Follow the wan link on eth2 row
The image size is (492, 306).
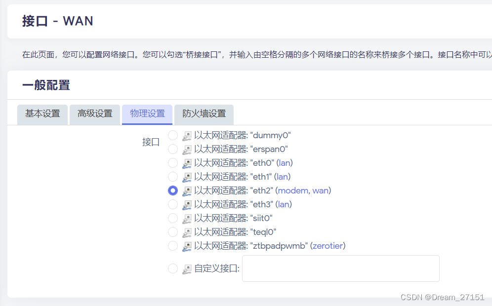point(321,191)
